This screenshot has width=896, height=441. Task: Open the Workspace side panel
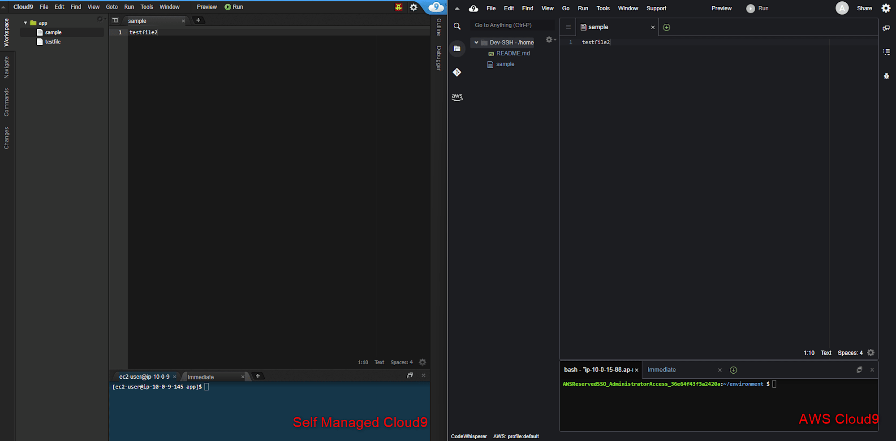coord(6,32)
